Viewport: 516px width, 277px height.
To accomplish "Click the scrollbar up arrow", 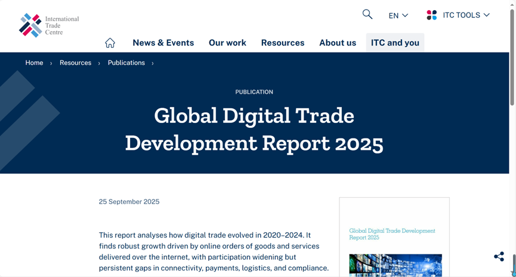I will 512,4.
